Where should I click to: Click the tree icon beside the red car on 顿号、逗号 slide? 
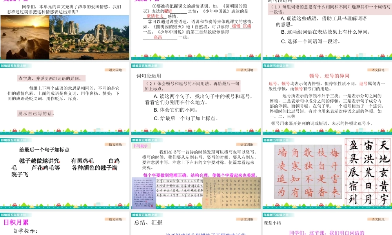click(282, 130)
